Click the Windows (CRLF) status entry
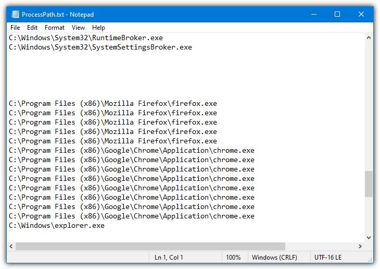 274,258
